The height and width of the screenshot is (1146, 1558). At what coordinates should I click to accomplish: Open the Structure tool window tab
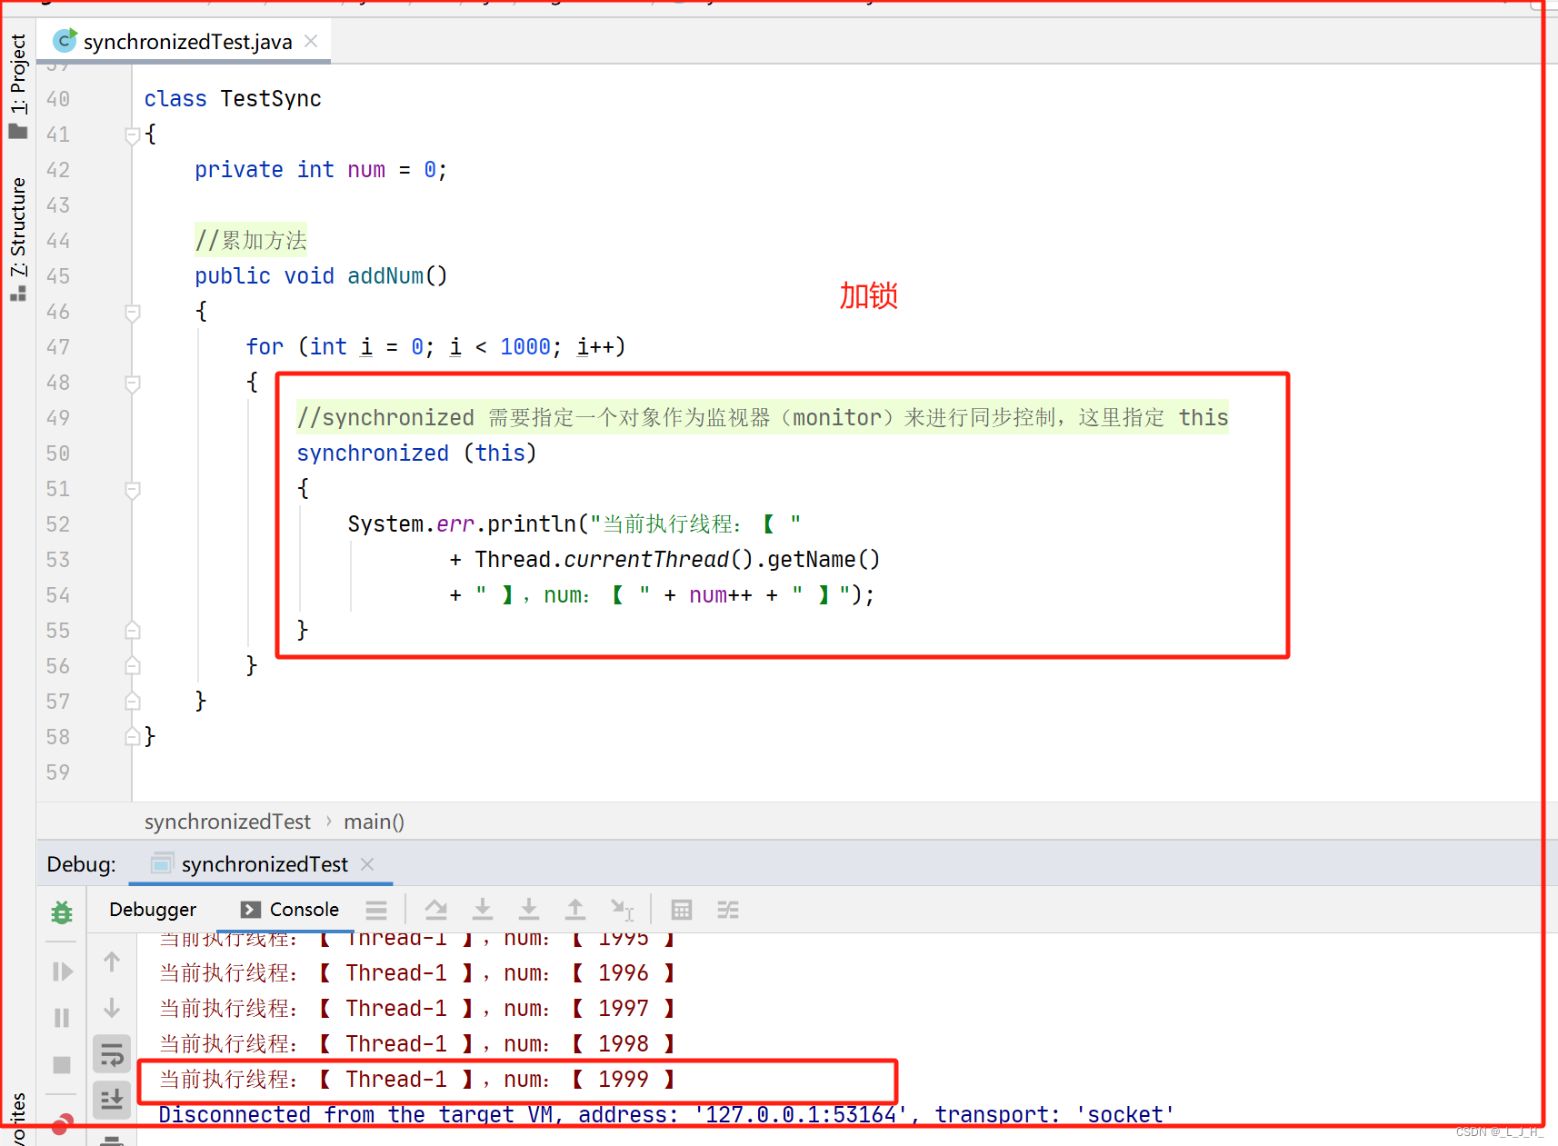pyautogui.click(x=18, y=225)
